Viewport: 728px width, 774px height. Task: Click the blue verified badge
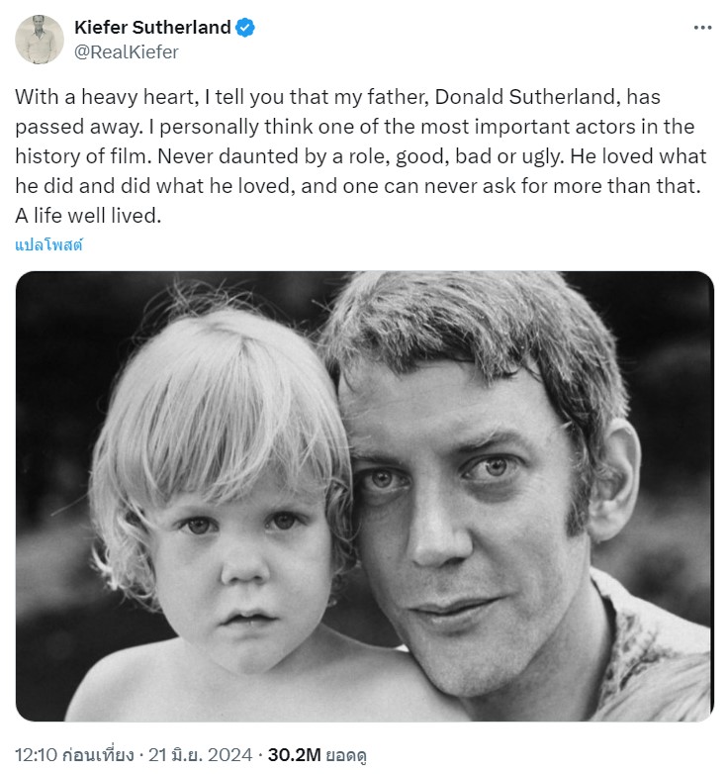[x=245, y=28]
